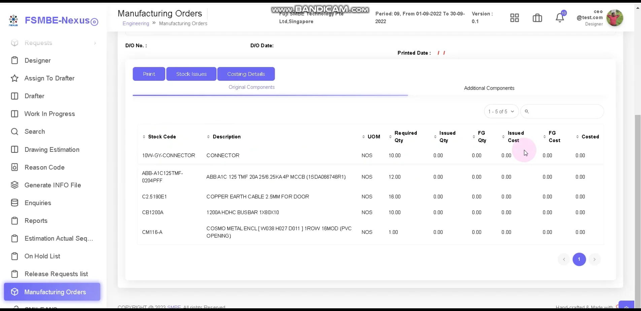
Task: Open the '1 - 5 of 5' page size dropdown
Action: point(501,111)
